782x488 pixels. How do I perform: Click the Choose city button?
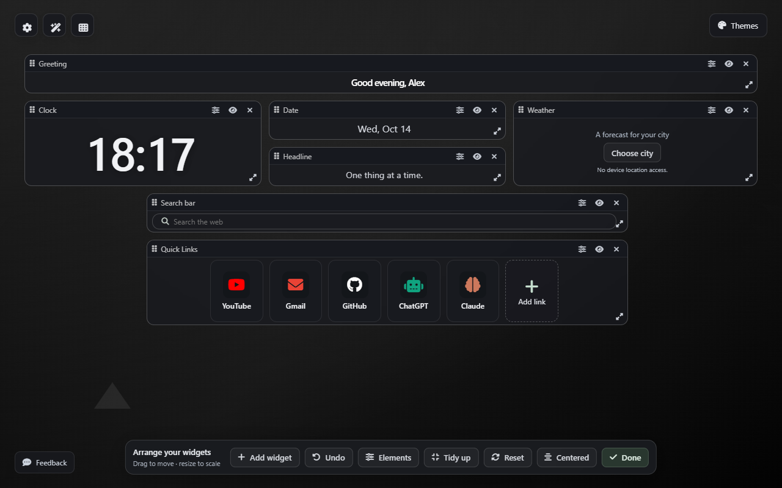coord(632,153)
